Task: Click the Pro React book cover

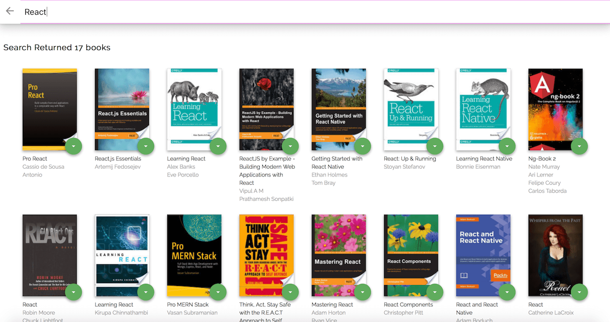Action: (50, 109)
